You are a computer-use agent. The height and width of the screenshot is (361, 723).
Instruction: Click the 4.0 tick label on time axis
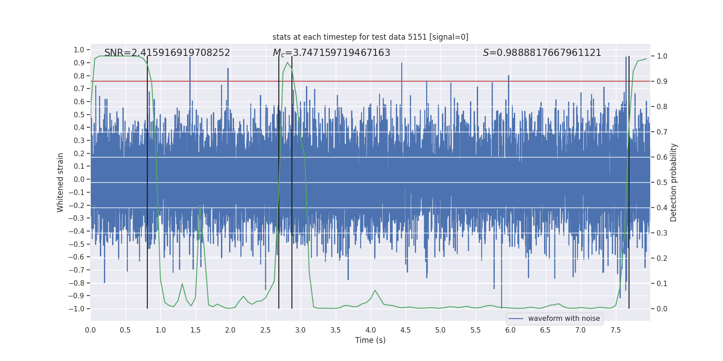(x=371, y=330)
